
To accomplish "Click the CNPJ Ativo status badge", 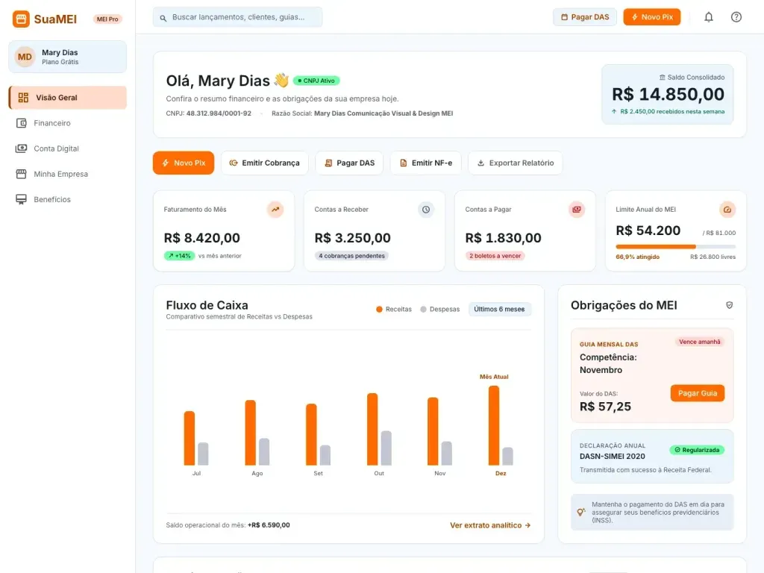I will point(316,81).
